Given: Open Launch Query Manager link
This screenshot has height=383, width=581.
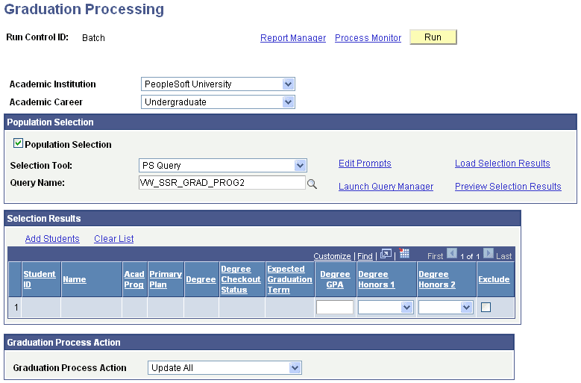Looking at the screenshot, I should tap(386, 187).
